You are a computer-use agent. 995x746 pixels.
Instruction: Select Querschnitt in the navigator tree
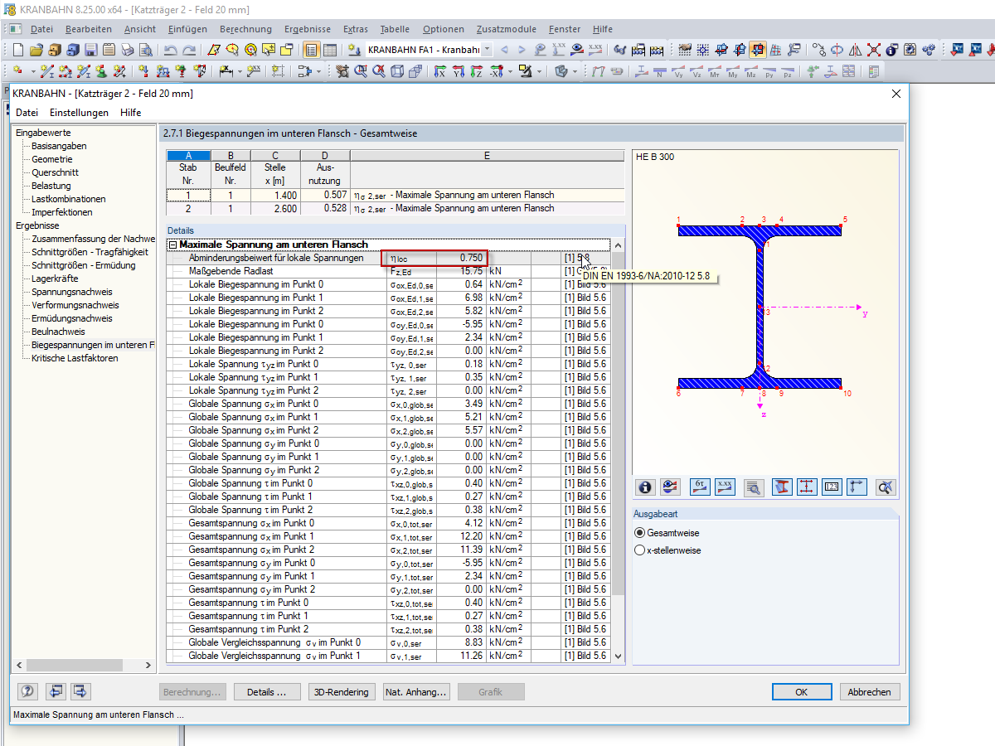55,172
